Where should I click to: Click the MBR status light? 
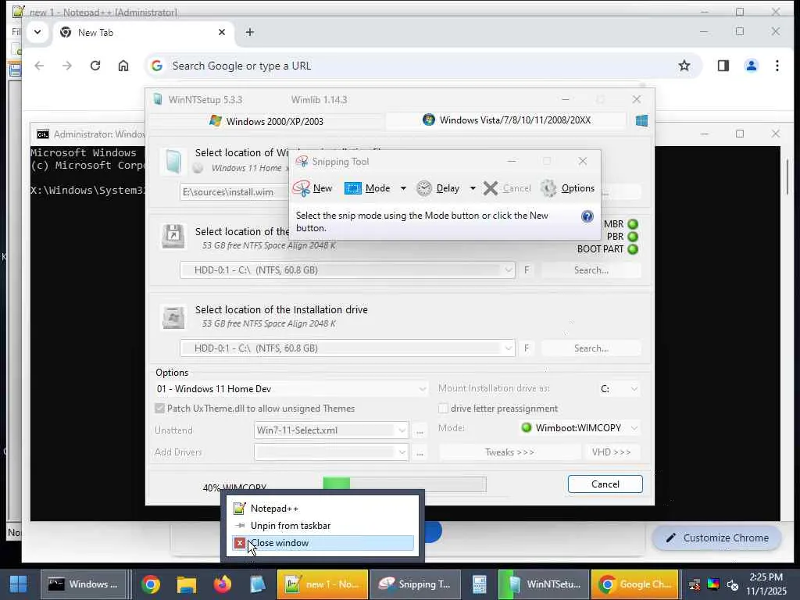(633, 224)
